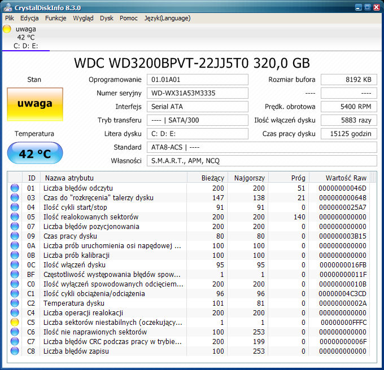
Task: Click the Rozmiar bufora field 8192 KB
Action: (349, 80)
